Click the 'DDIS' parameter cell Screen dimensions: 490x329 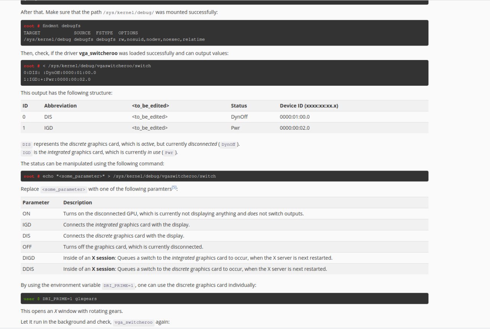click(x=28, y=269)
